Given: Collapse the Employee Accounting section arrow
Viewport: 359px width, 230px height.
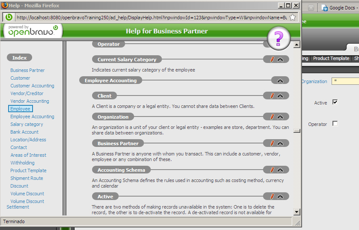Looking at the screenshot, I should tap(280, 81).
